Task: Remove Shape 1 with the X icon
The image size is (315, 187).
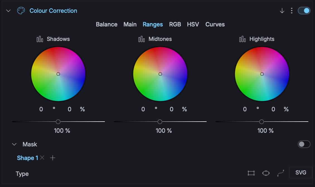Action: click(42, 158)
